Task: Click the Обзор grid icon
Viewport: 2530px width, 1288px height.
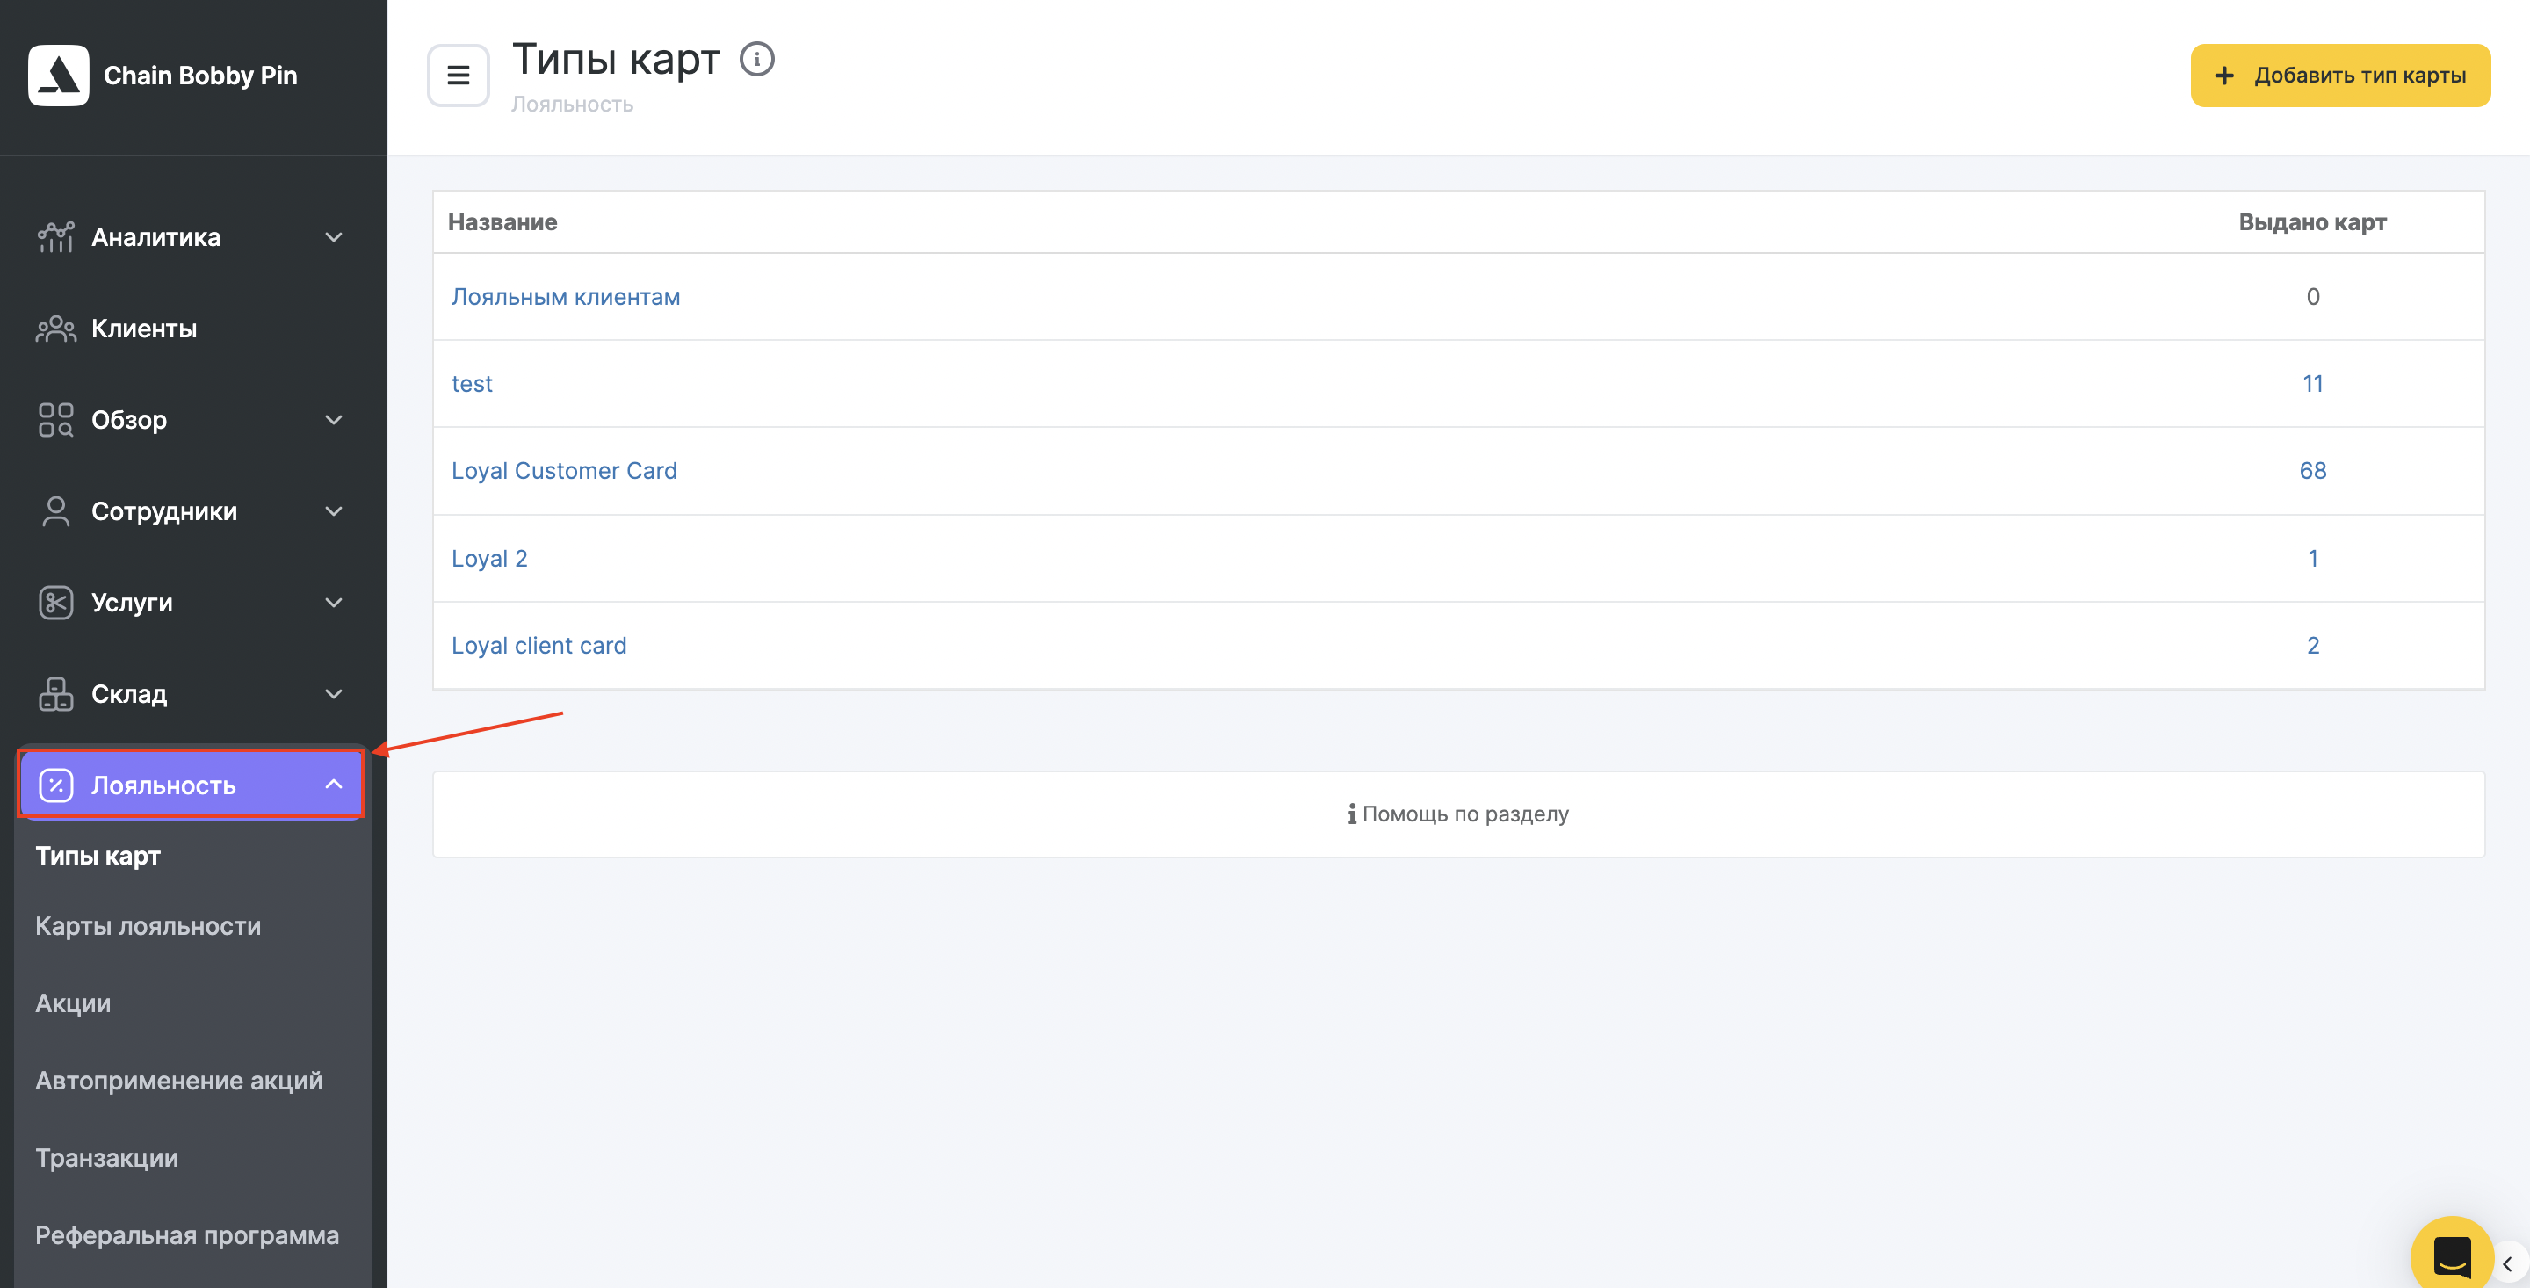Action: (x=56, y=419)
